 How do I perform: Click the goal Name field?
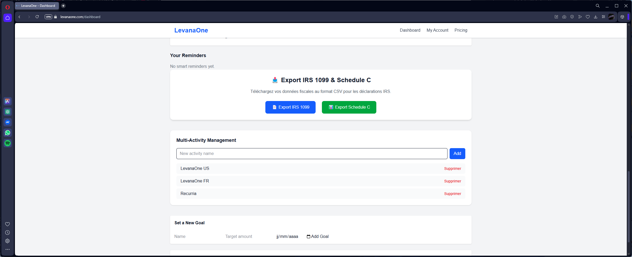click(197, 237)
